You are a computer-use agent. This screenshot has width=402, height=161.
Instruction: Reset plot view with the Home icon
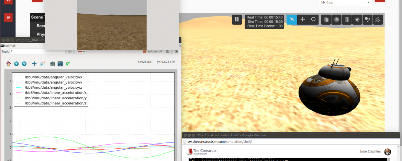tap(9, 64)
